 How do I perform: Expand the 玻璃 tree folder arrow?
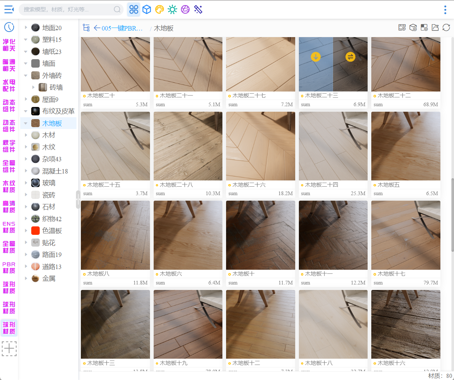(26, 183)
